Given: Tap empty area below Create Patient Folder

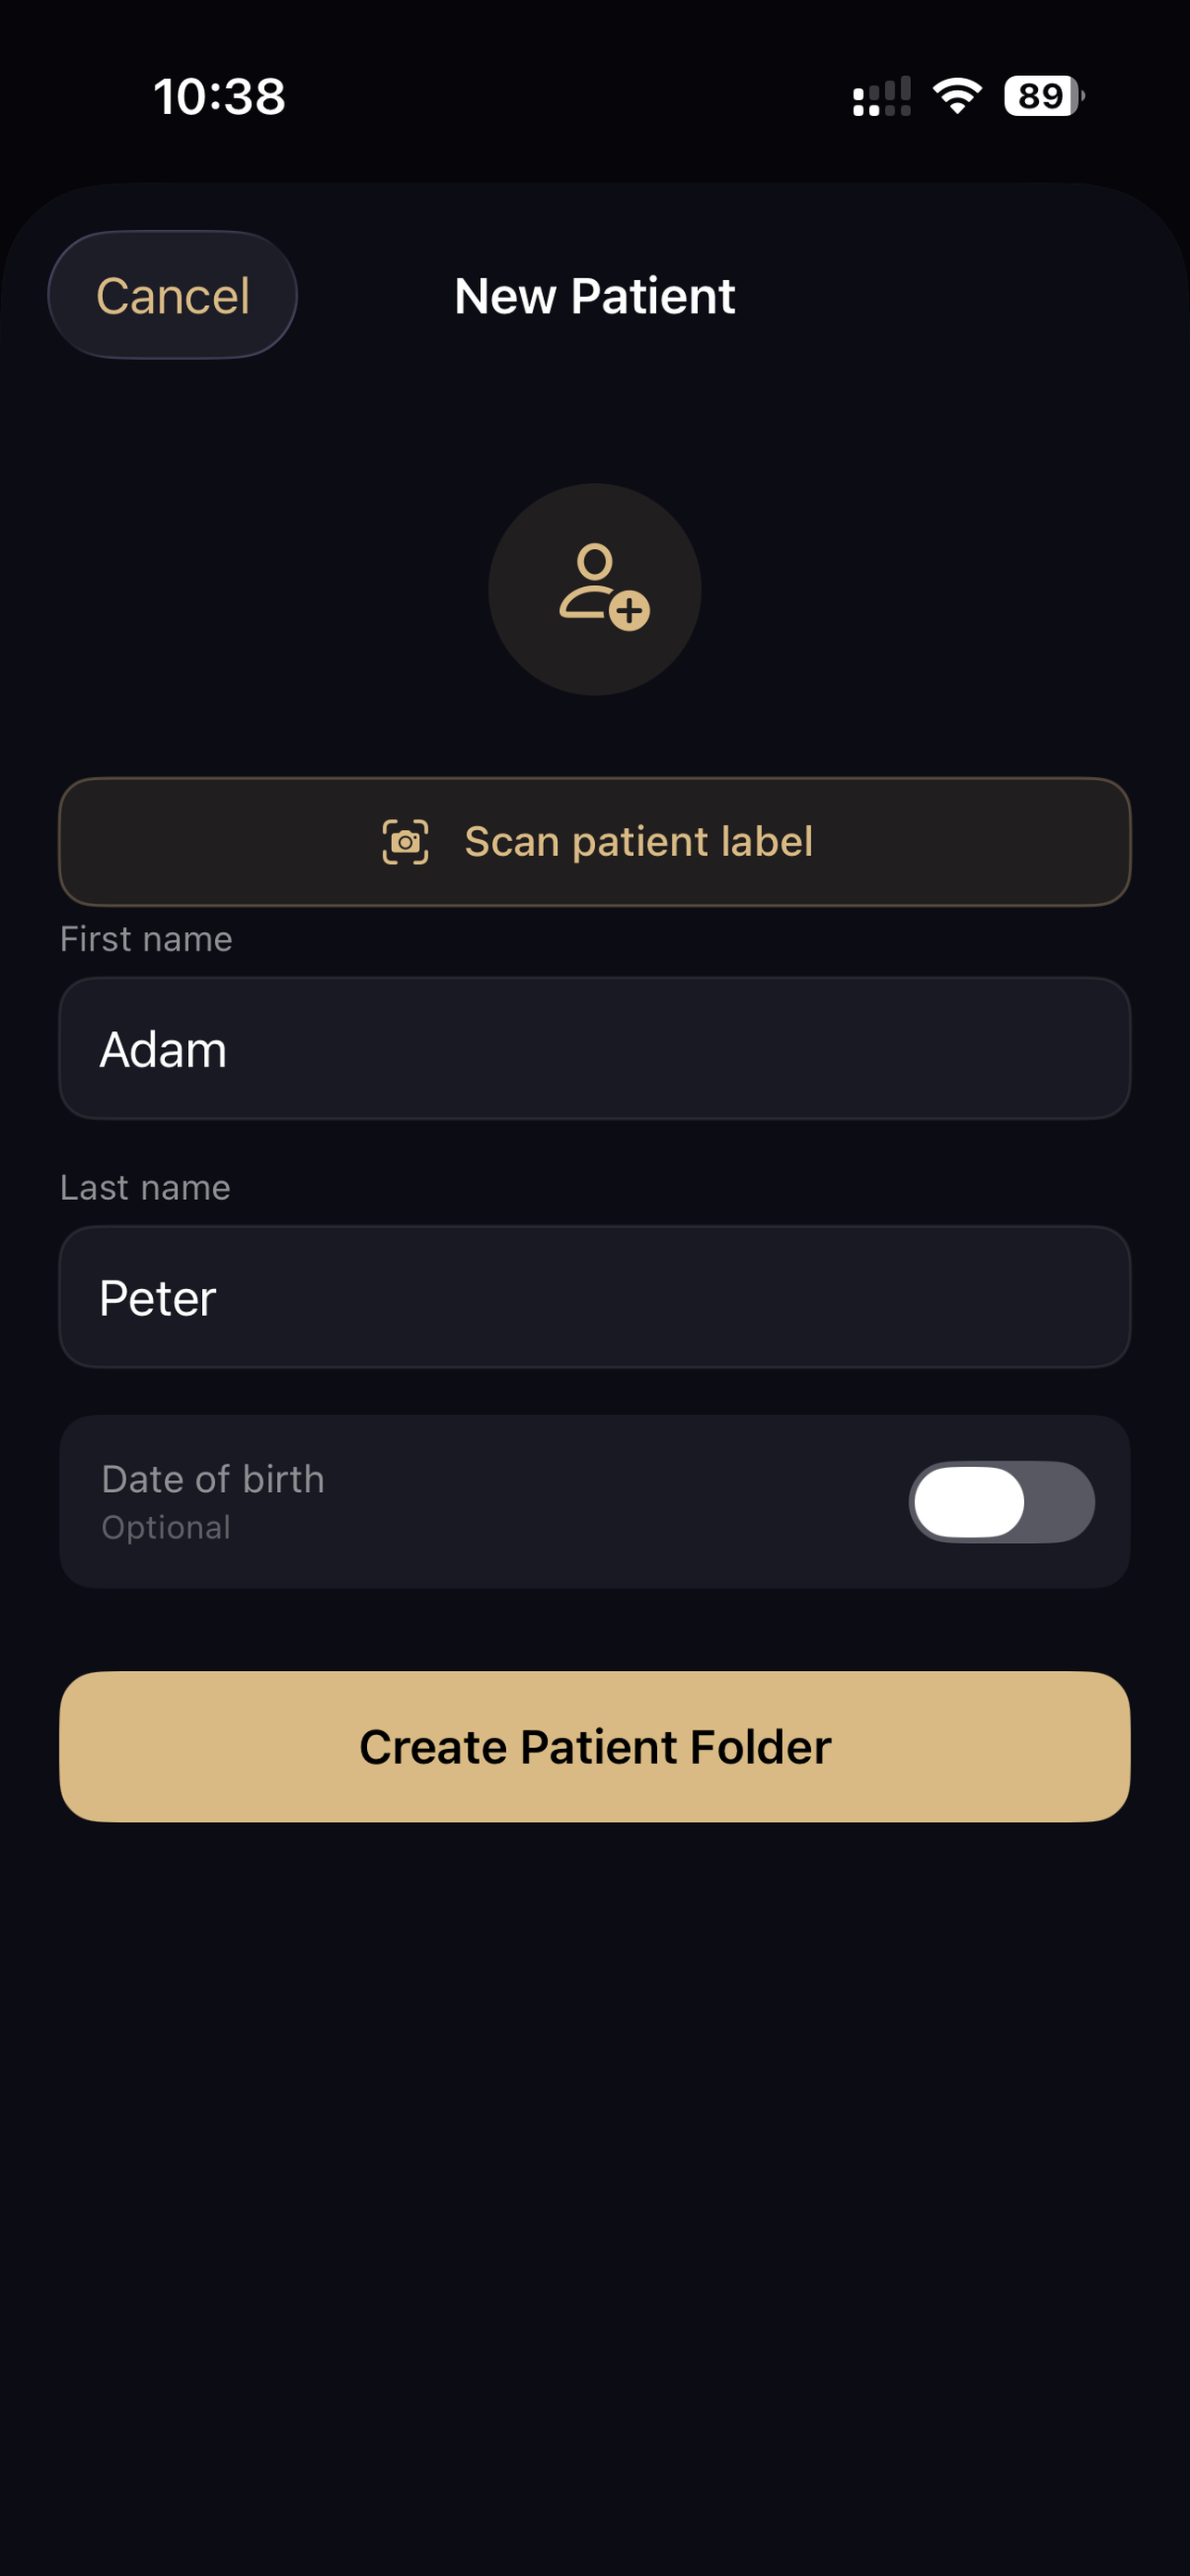Looking at the screenshot, I should pos(594,2200).
